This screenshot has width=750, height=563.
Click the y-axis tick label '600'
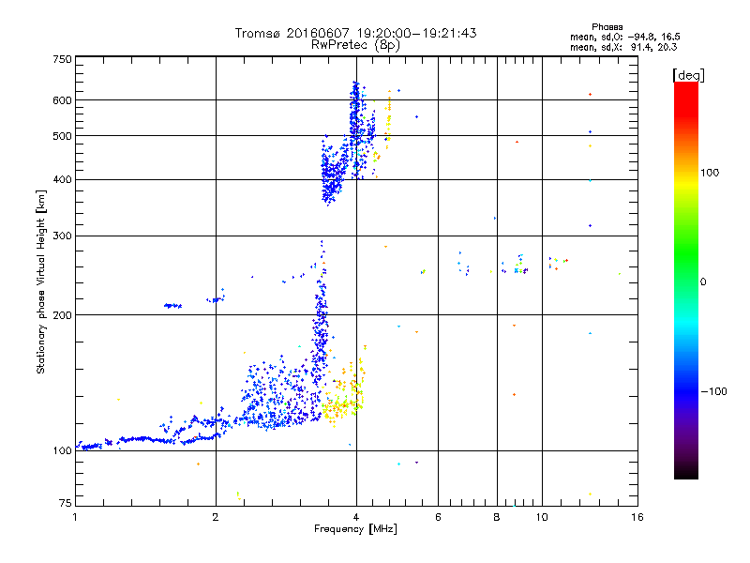[63, 100]
